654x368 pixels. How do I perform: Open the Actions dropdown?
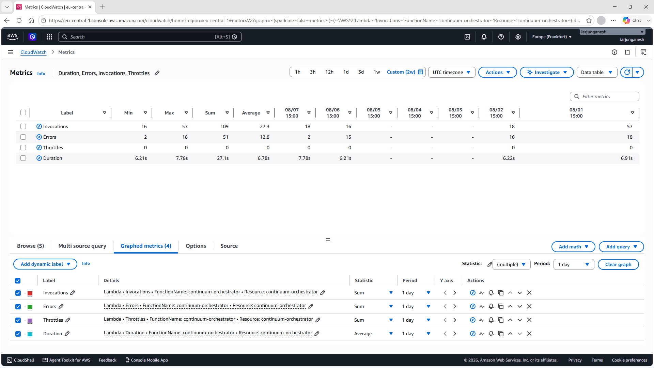pyautogui.click(x=498, y=72)
